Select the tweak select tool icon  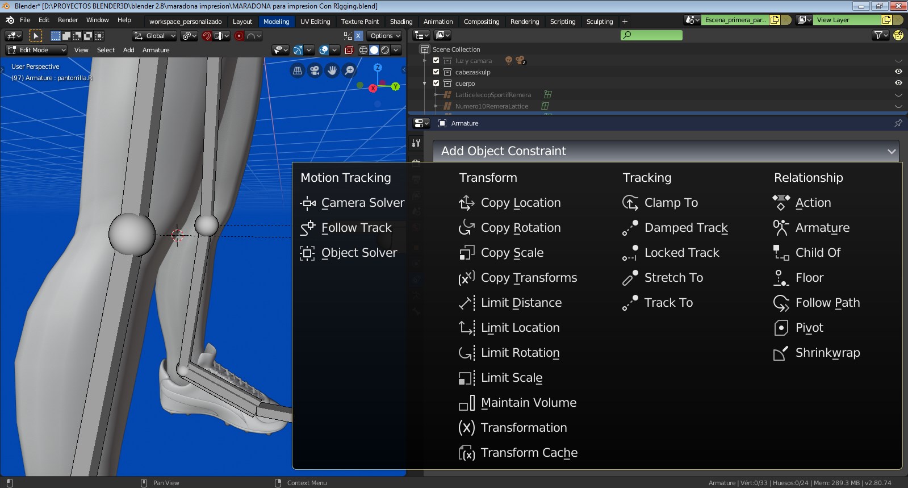[35, 36]
